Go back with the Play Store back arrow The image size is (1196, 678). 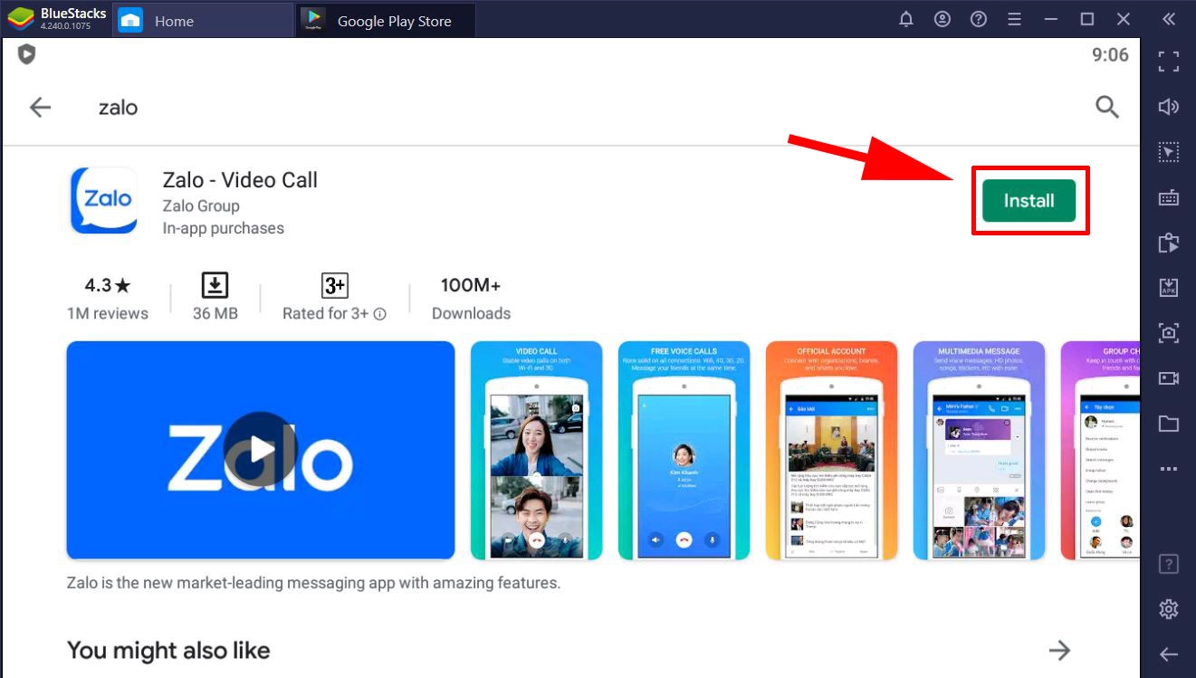(40, 108)
